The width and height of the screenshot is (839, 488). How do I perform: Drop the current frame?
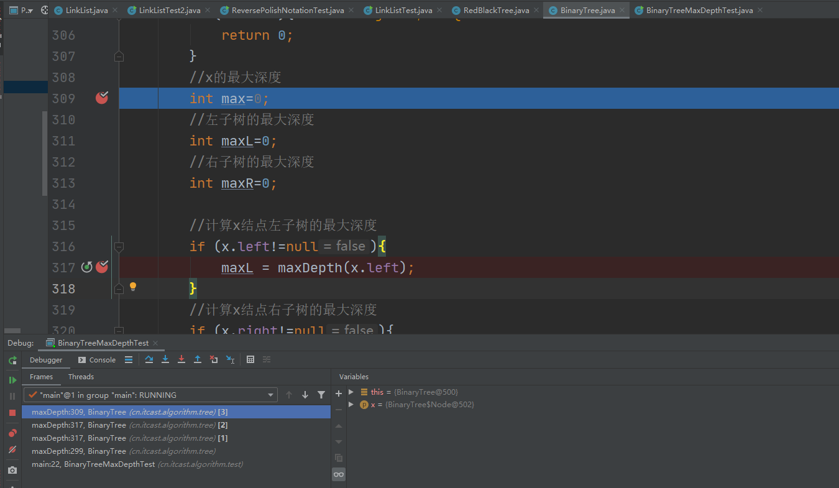tap(214, 359)
